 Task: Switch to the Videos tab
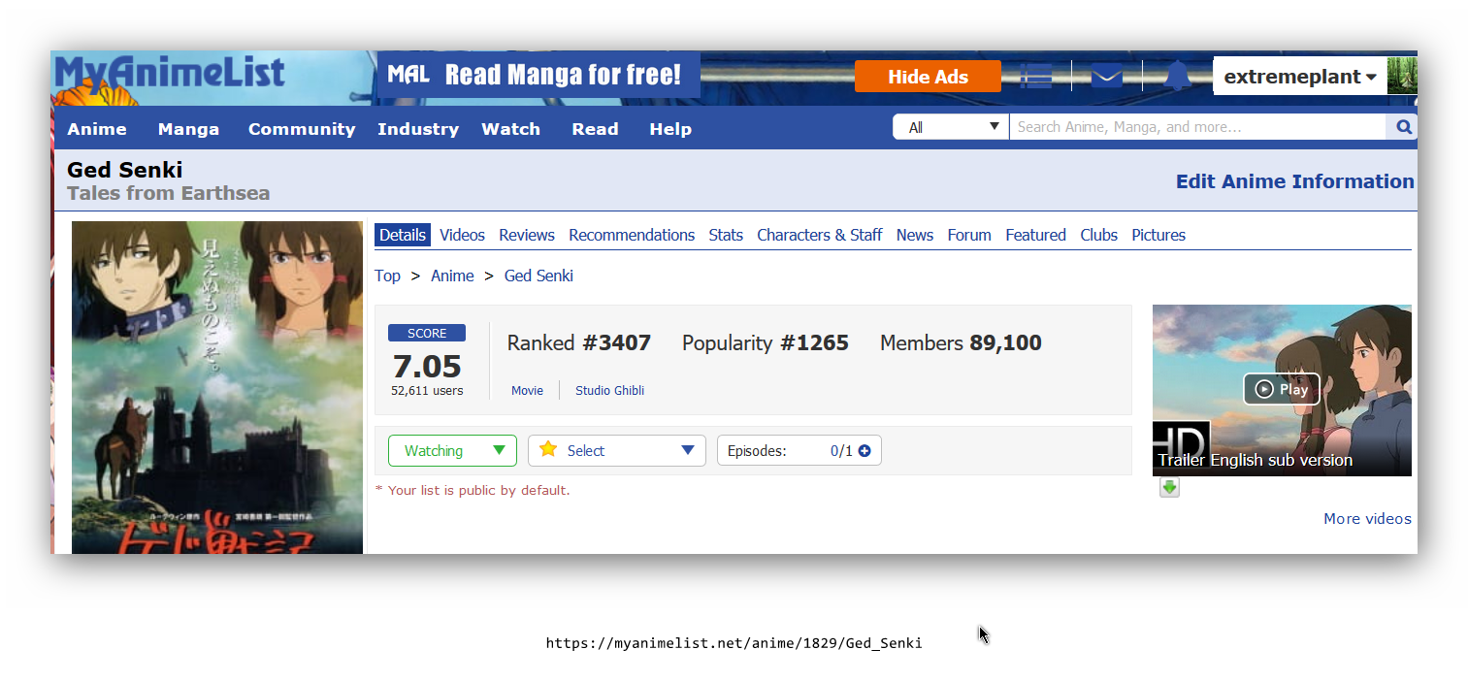[462, 235]
